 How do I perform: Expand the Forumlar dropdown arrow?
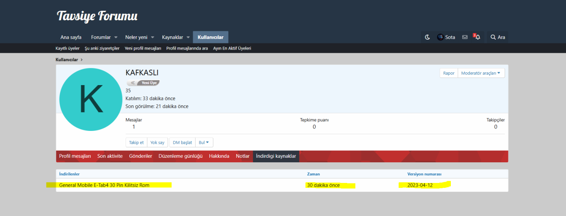(116, 37)
